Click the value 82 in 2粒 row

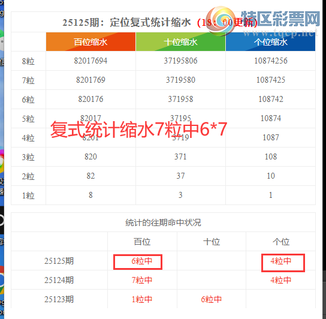[x=90, y=176]
